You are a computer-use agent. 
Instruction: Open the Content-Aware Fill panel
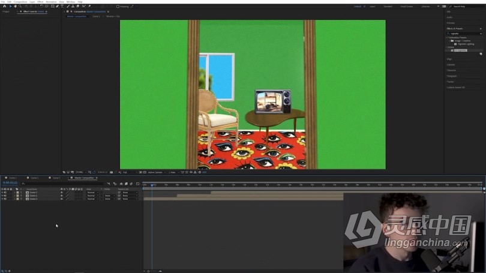click(x=455, y=88)
